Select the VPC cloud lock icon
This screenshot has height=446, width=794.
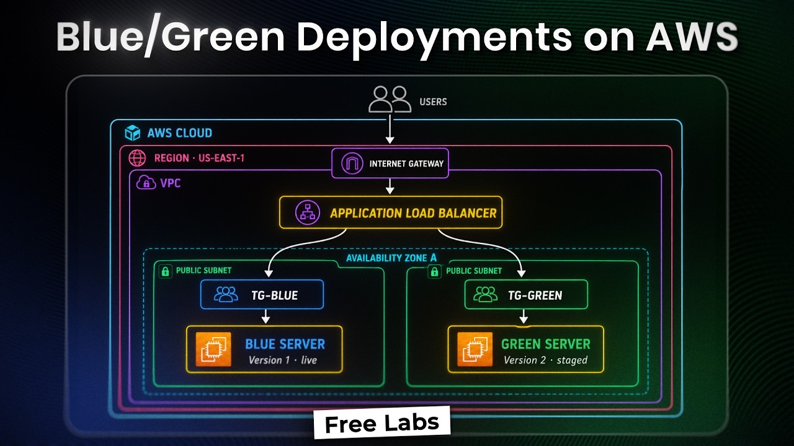click(x=146, y=183)
